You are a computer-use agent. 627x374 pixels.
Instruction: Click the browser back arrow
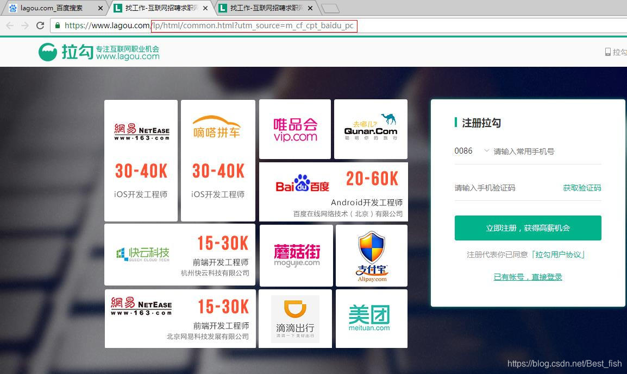10,26
